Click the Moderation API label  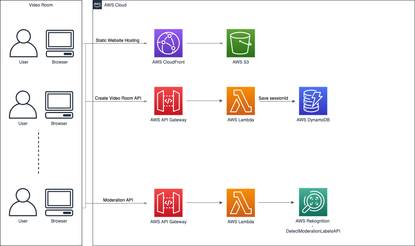(118, 200)
